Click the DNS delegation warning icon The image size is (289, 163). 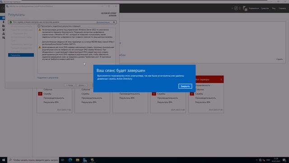tap(40, 47)
